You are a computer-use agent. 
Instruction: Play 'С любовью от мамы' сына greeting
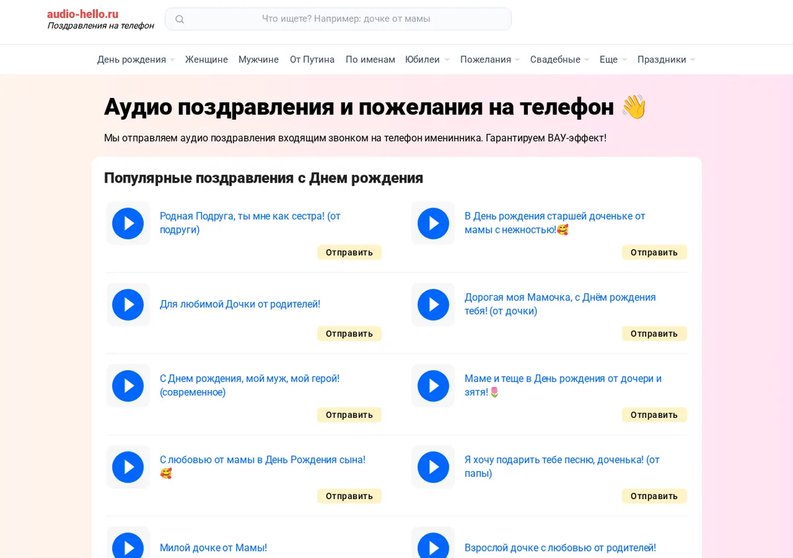128,467
